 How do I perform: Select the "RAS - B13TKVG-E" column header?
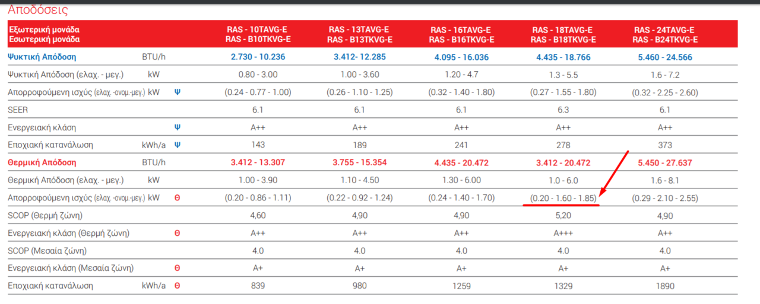point(360,40)
